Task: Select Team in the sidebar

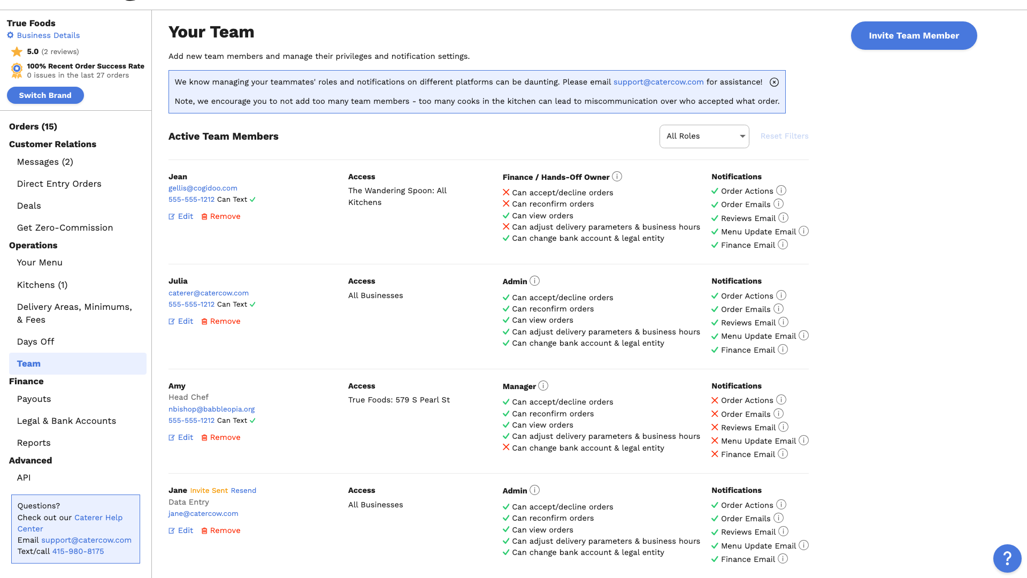Action: point(78,363)
